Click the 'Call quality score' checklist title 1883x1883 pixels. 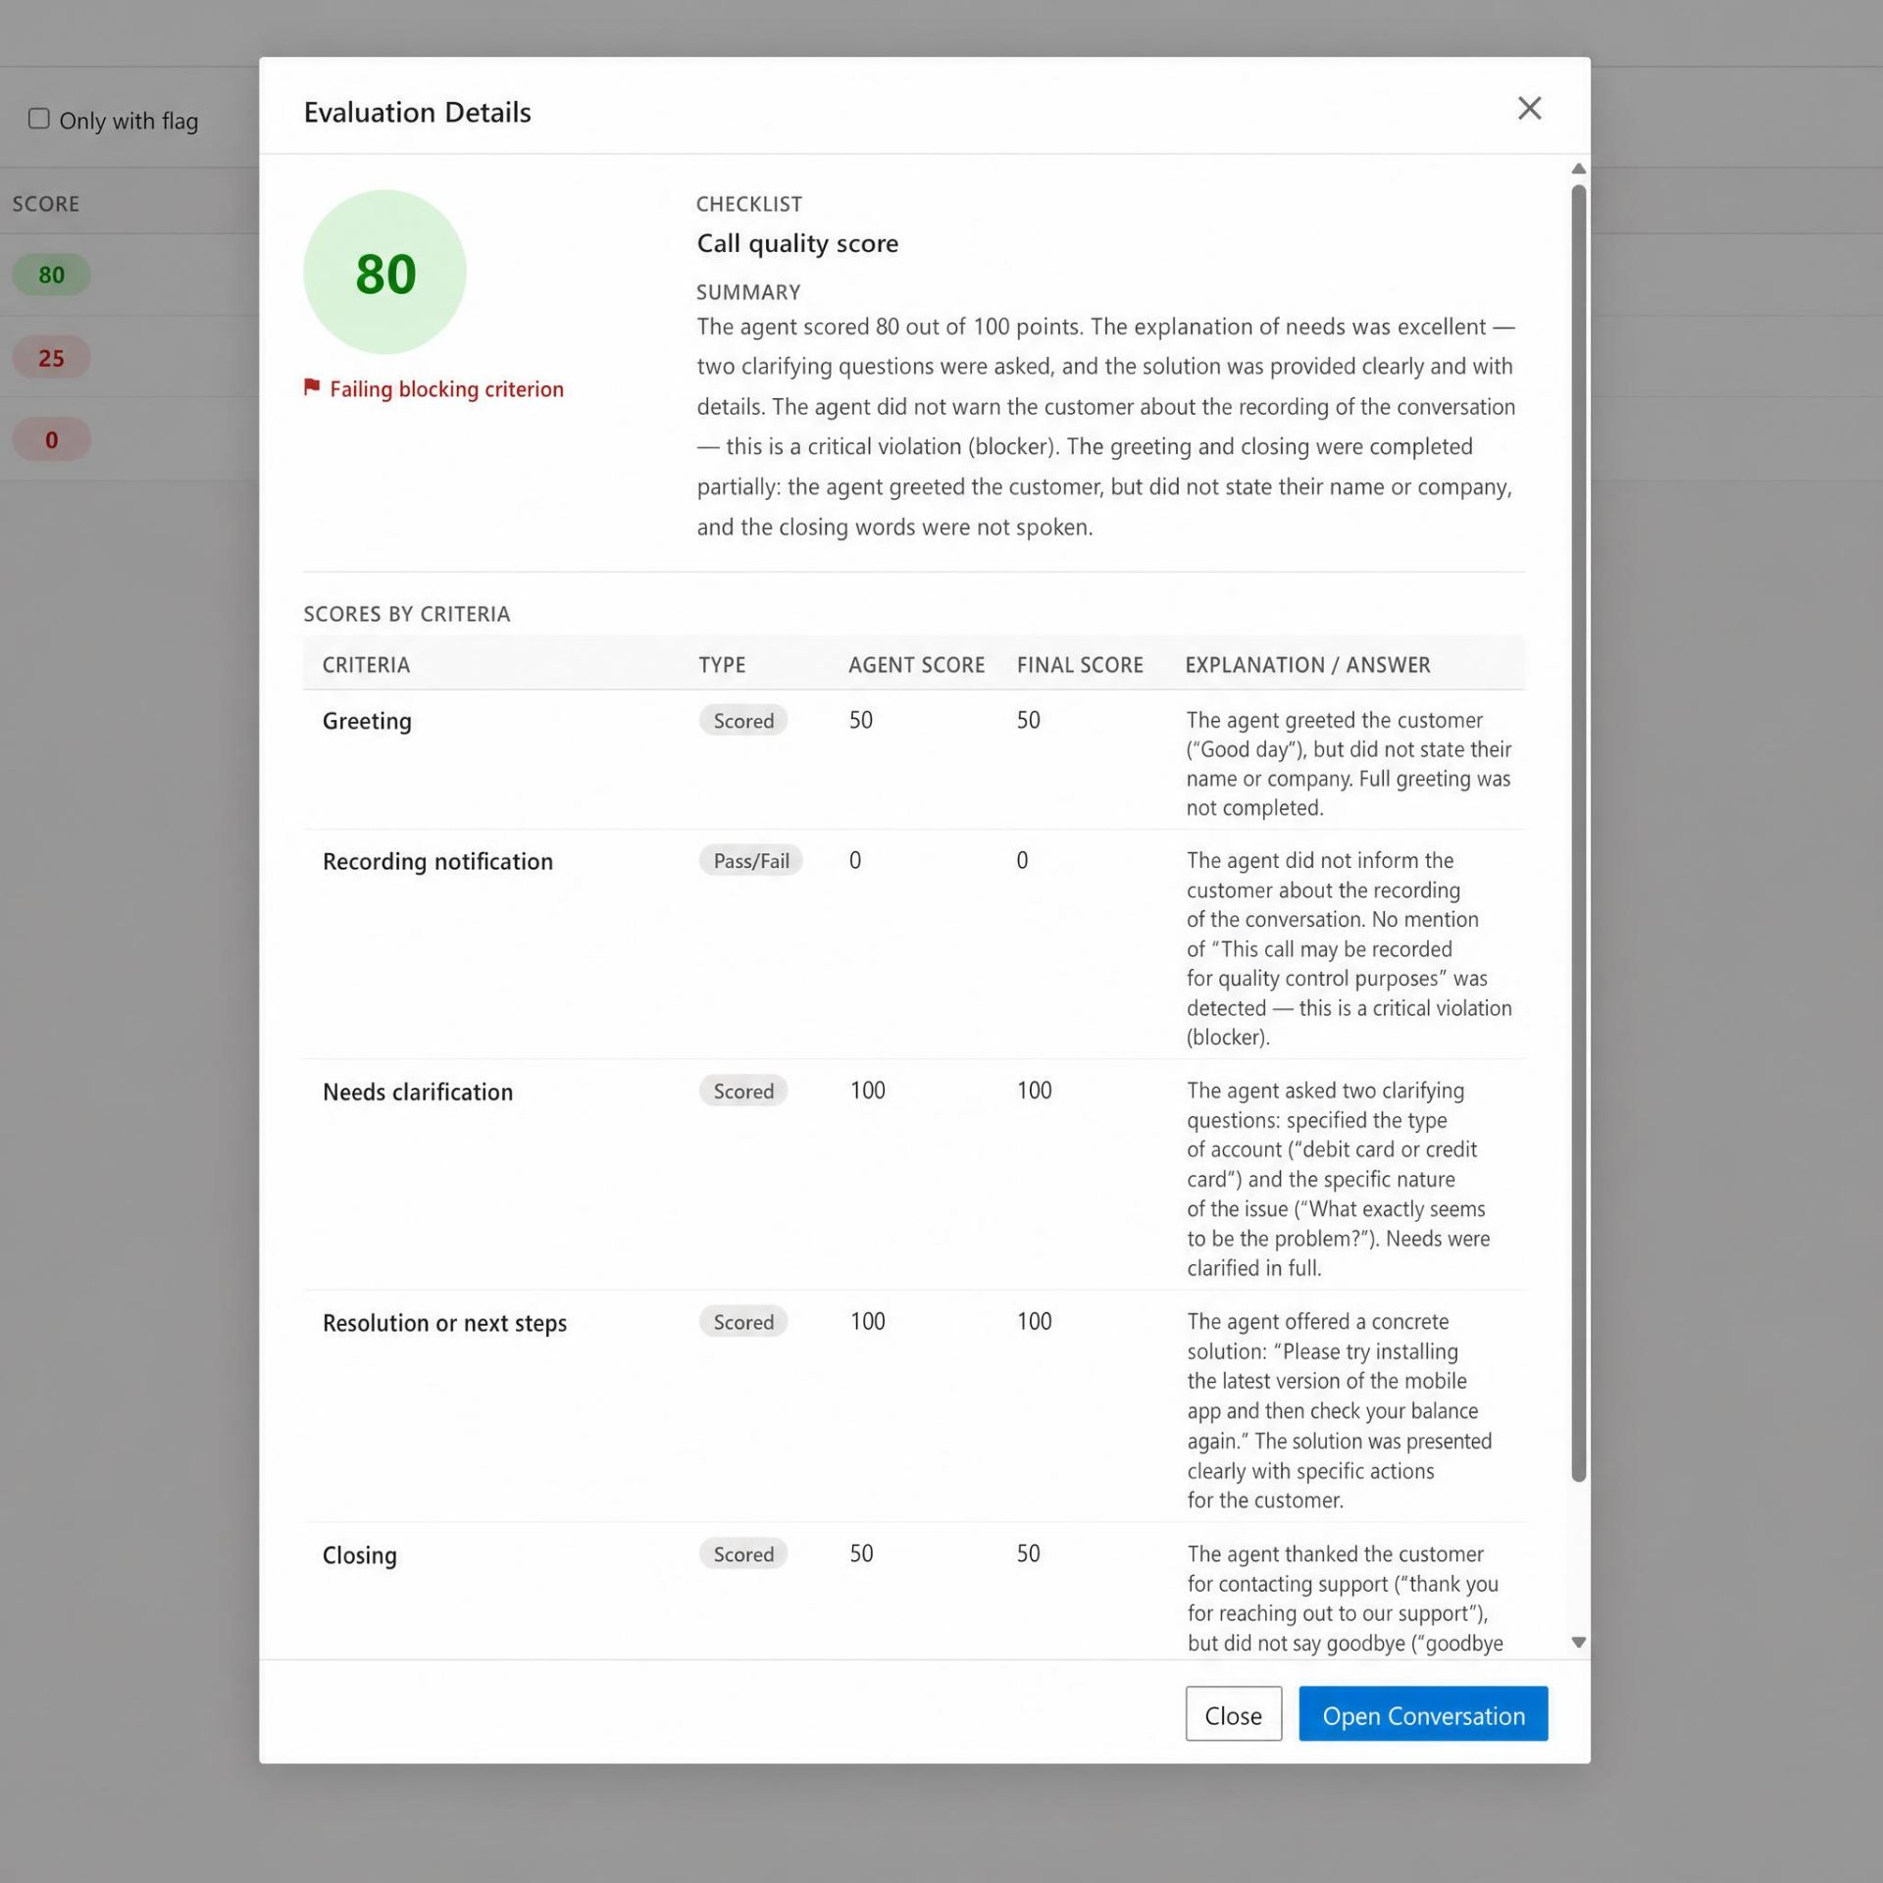coord(797,243)
